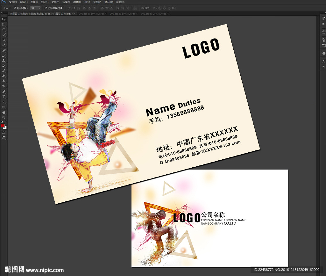326x276 pixels.
Task: Switch to the 002.psd @ 50% tab
Action: (x=122, y=13)
